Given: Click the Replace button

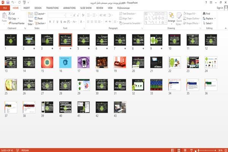Looking at the screenshot, I should click(209, 19).
